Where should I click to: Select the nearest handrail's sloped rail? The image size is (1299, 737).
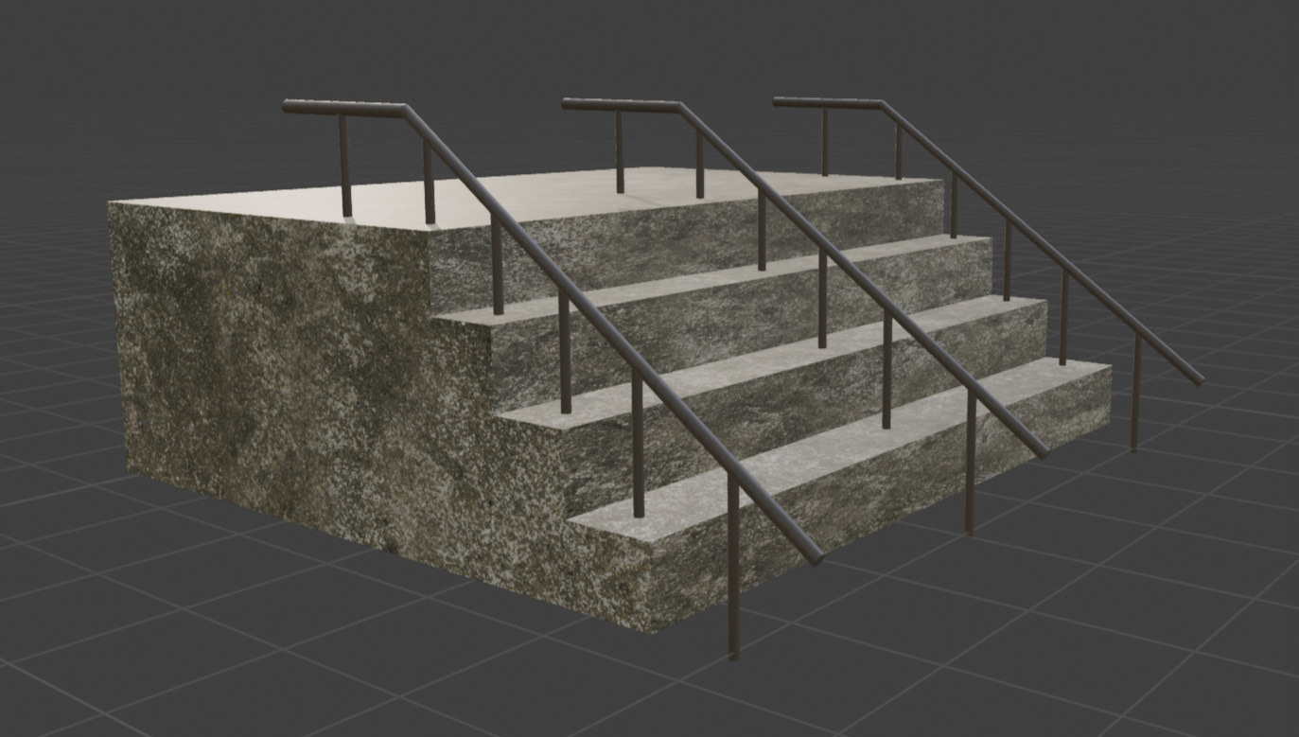click(x=612, y=332)
